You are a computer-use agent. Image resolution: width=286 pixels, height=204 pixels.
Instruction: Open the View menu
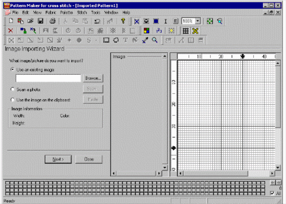[37, 12]
